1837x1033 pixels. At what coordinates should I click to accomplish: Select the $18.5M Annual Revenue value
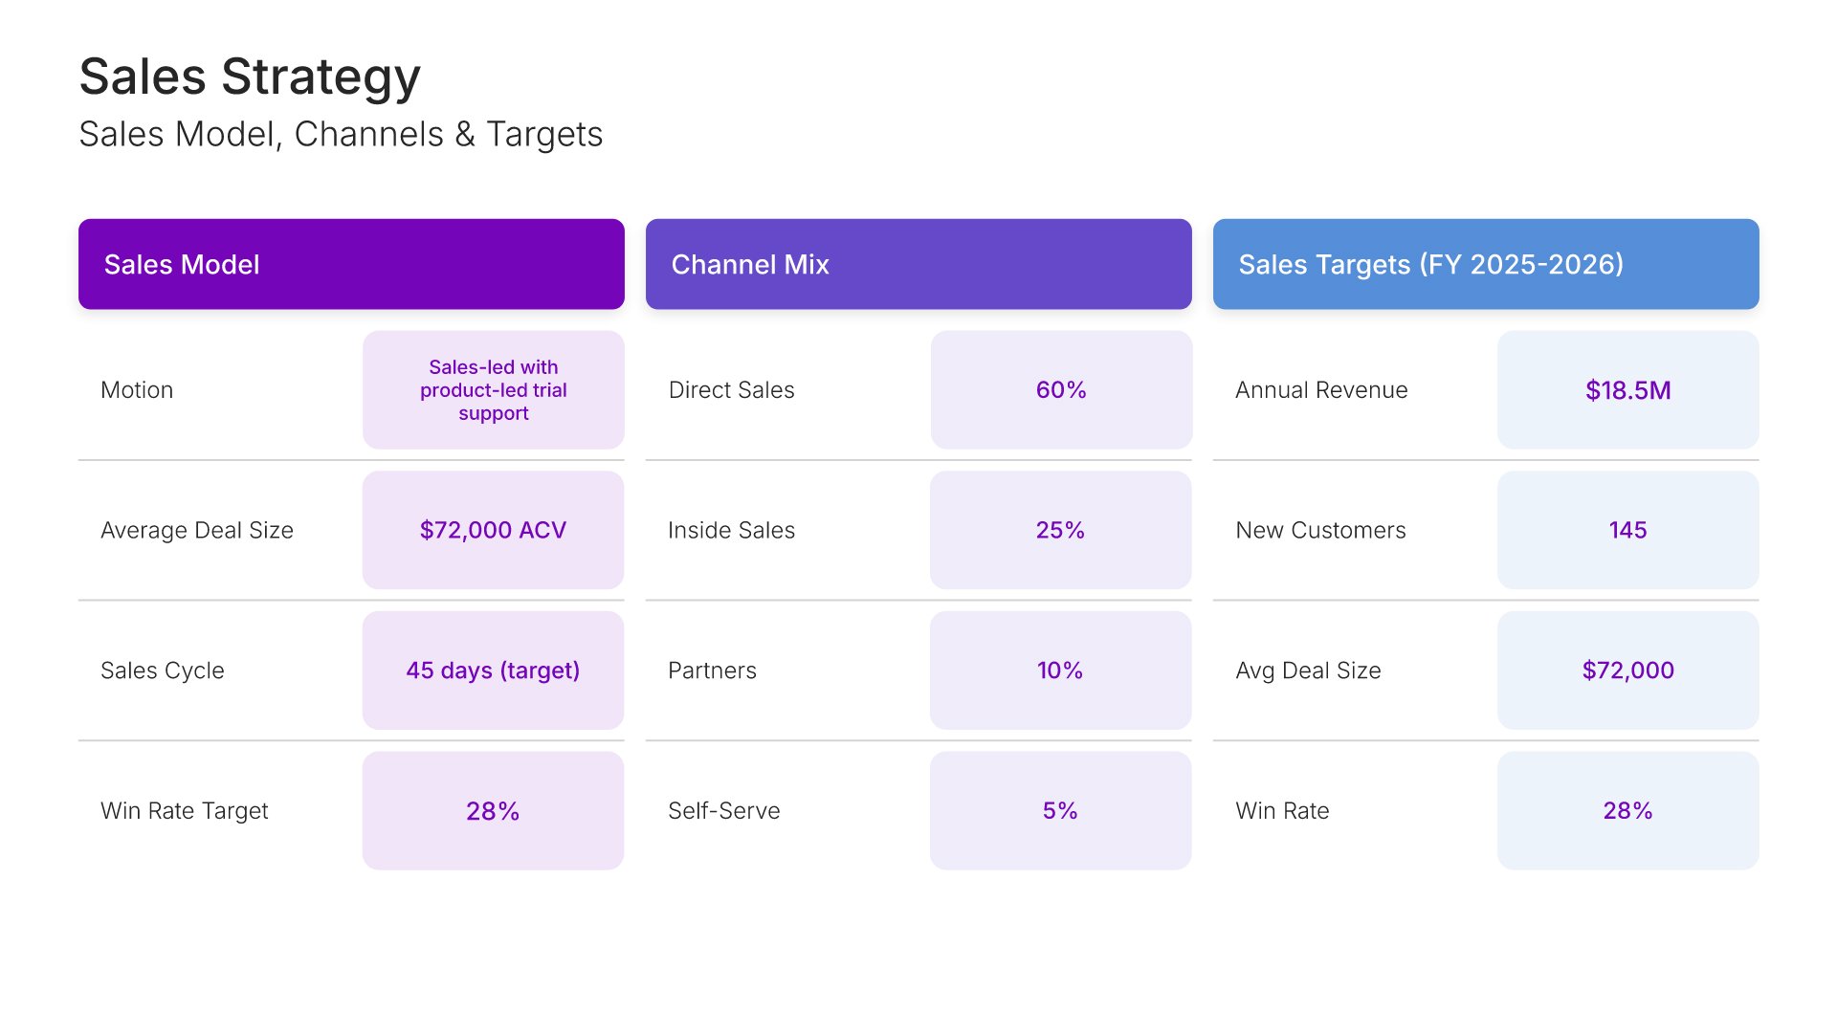click(x=1628, y=390)
